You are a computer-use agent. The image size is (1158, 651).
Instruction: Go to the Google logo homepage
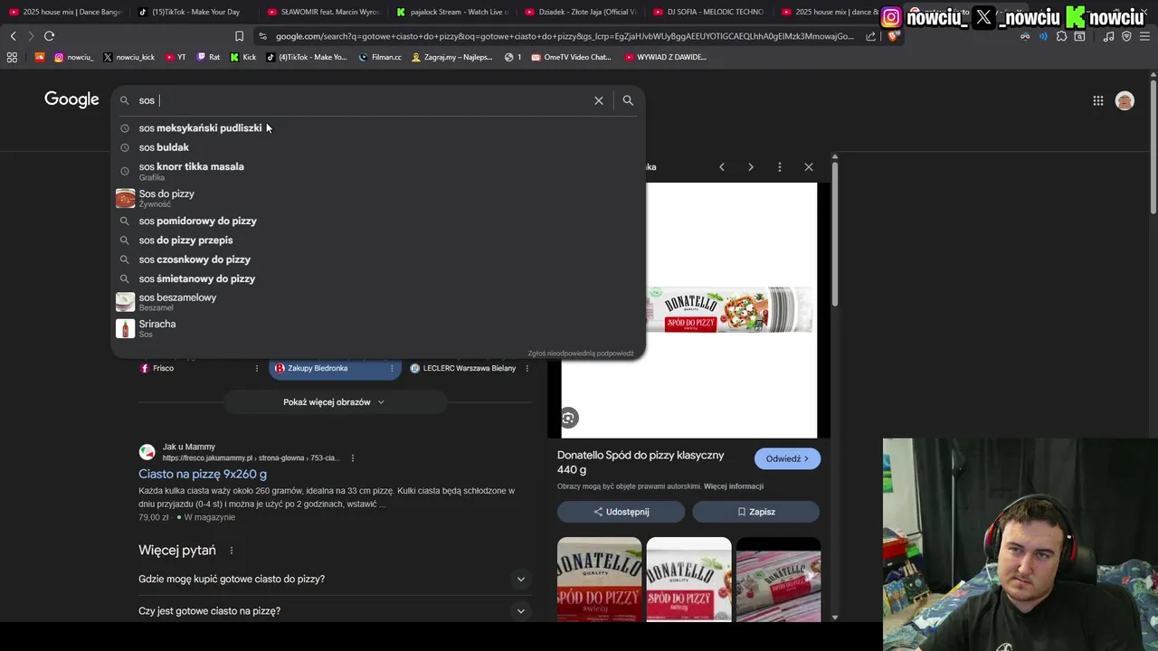[71, 99]
